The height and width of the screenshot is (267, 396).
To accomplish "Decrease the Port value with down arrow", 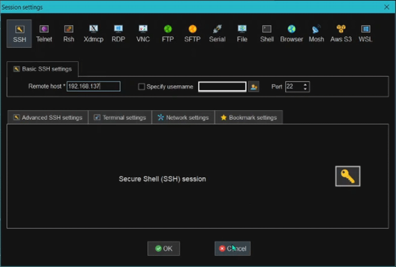I will (305, 89).
